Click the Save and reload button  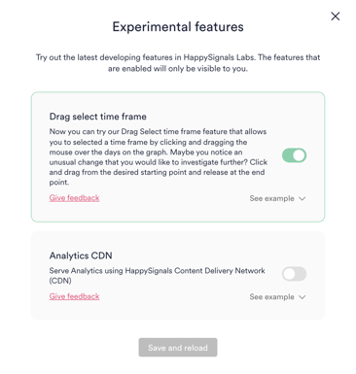click(178, 348)
